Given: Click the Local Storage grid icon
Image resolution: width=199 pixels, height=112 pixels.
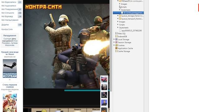Looking at the screenshot, I should click(x=116, y=40).
